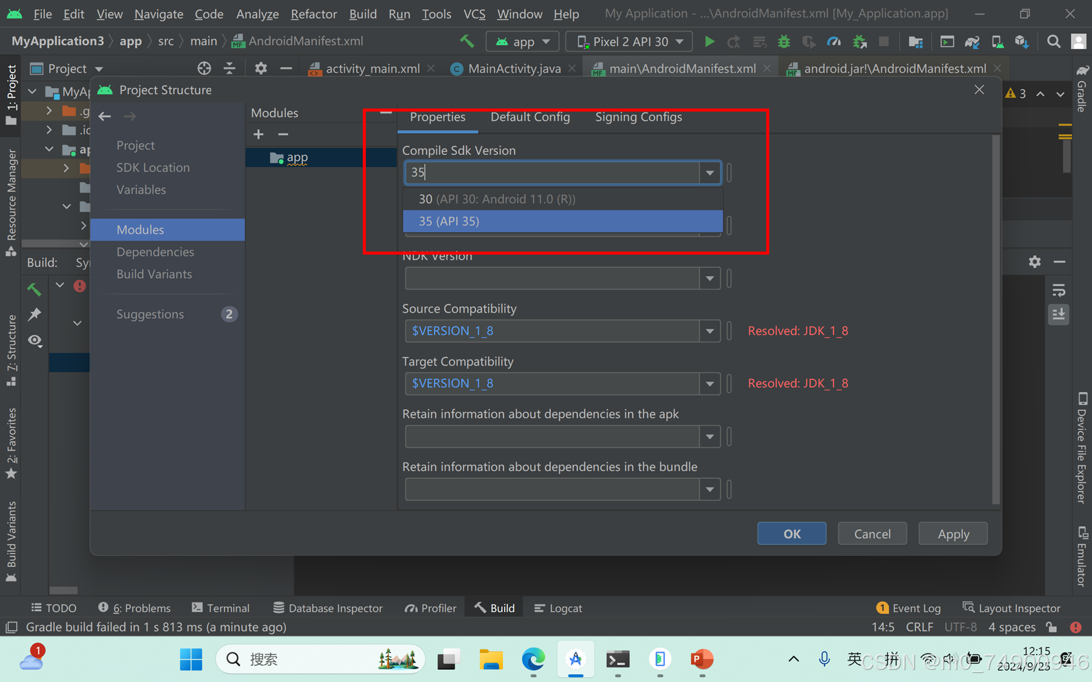Open the Build menu

(363, 13)
